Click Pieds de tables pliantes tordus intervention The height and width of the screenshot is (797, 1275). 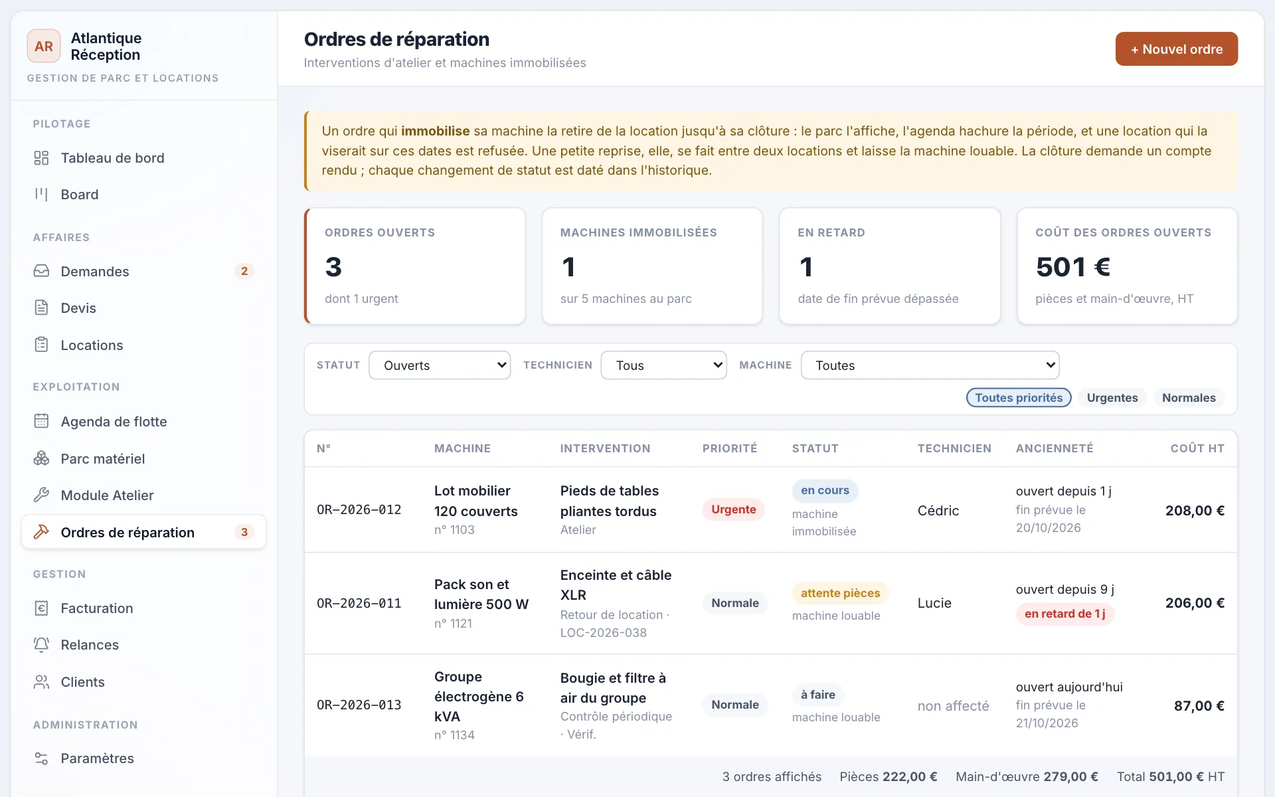pos(610,501)
